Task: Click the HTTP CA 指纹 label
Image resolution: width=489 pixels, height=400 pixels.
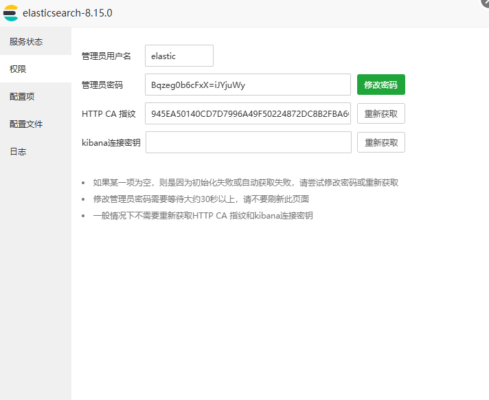Action: [109, 113]
